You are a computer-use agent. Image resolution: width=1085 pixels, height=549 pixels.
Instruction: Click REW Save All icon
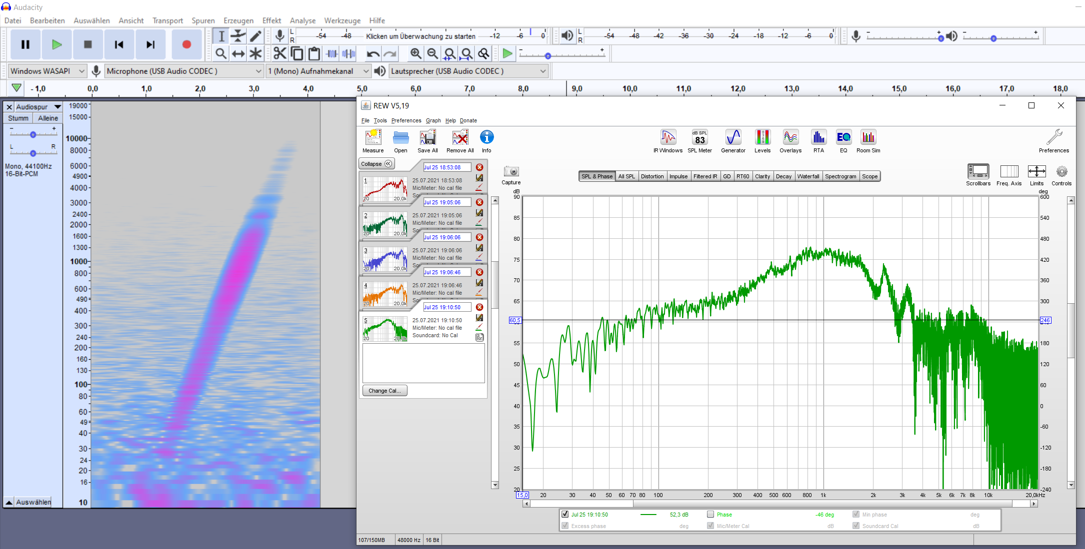tap(427, 141)
